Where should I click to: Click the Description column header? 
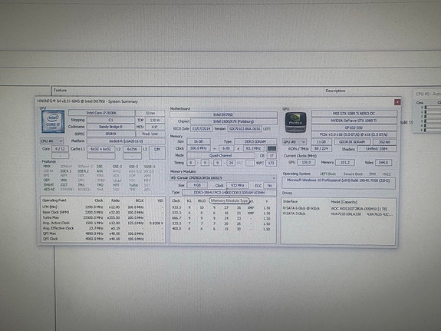point(335,91)
